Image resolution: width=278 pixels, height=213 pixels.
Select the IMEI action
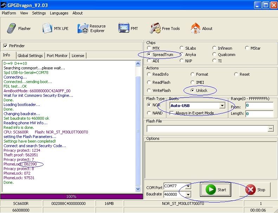[x=192, y=82]
